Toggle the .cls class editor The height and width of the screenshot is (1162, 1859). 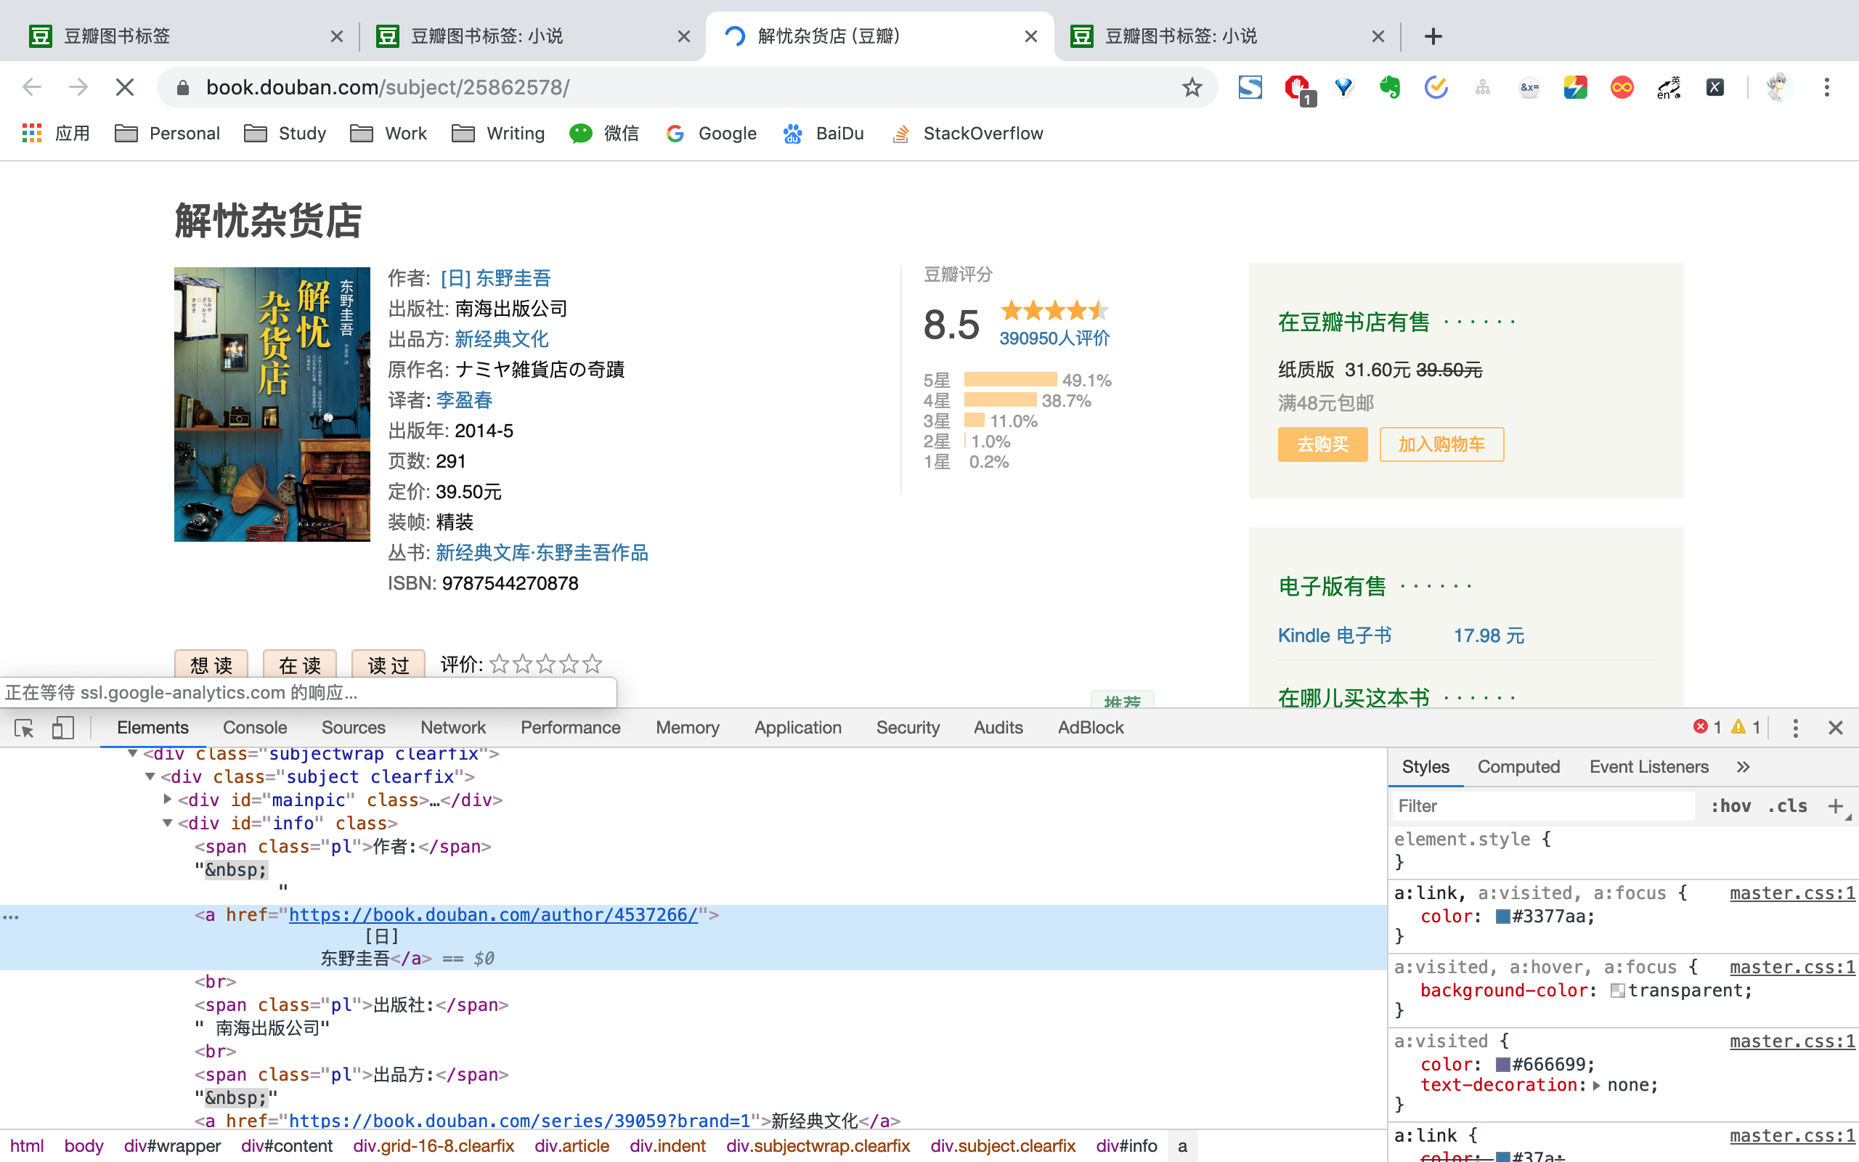(x=1787, y=805)
